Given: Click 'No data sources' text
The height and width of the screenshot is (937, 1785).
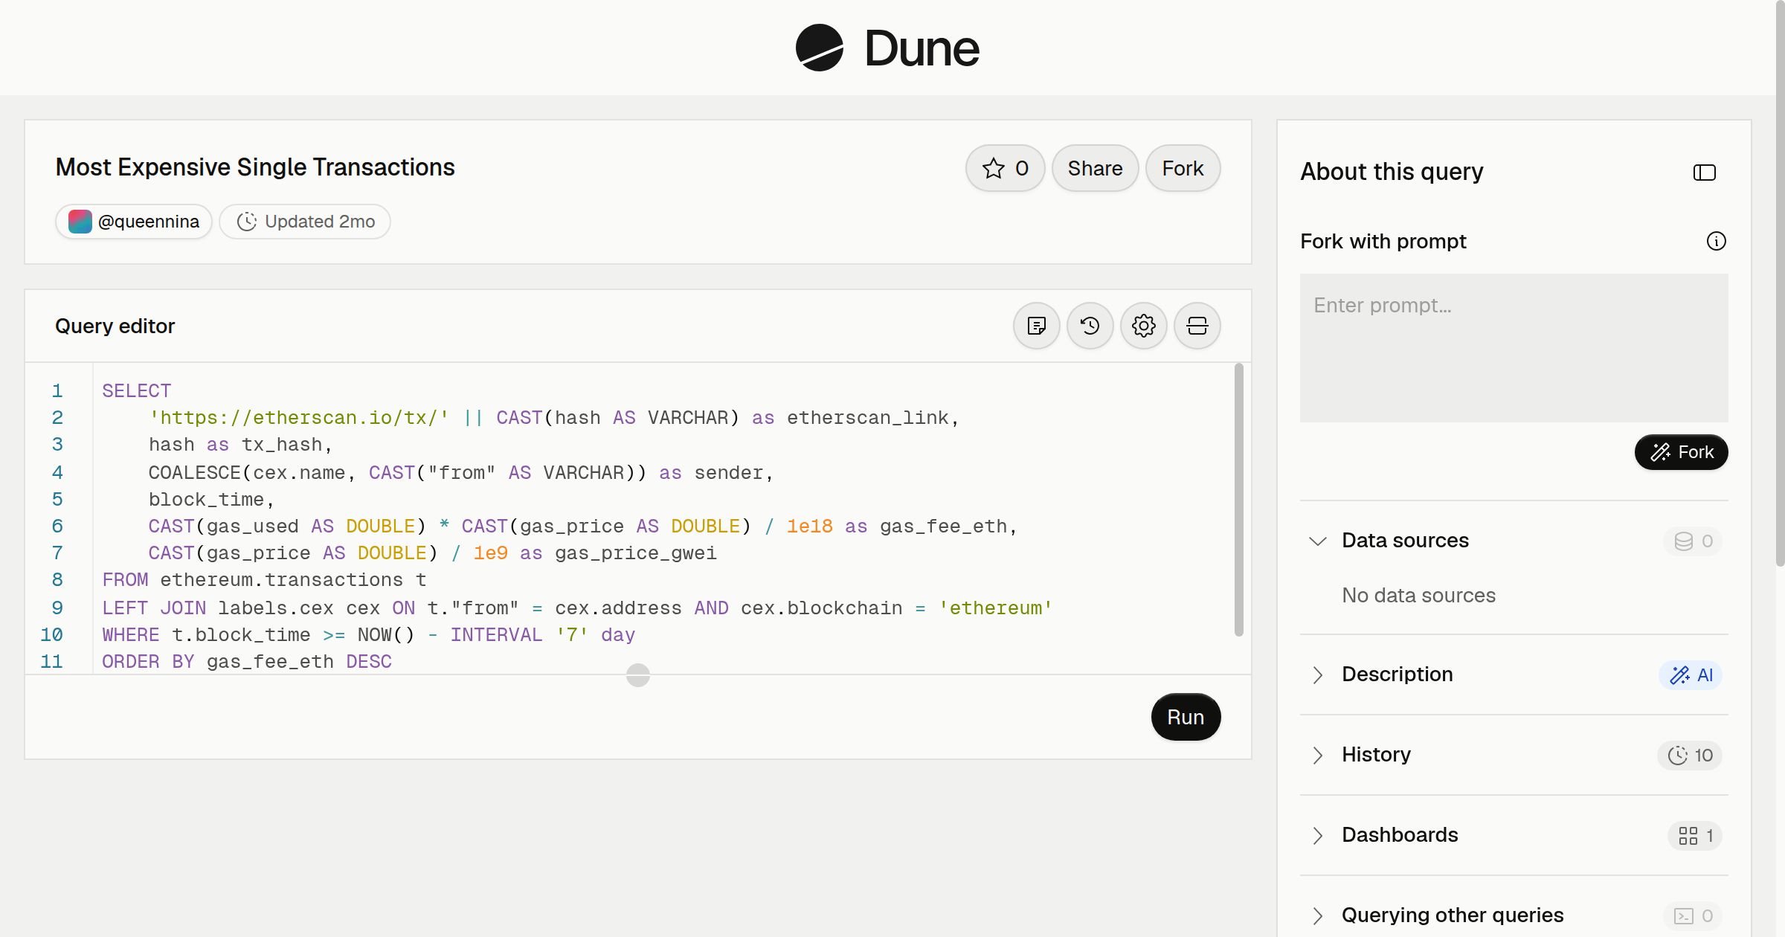Looking at the screenshot, I should coord(1418,595).
